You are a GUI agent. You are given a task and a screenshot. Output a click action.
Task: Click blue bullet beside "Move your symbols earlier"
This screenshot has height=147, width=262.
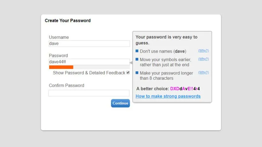[137, 59]
